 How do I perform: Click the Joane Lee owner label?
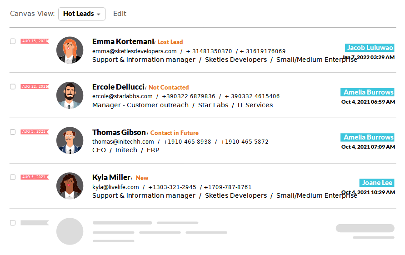click(x=377, y=183)
